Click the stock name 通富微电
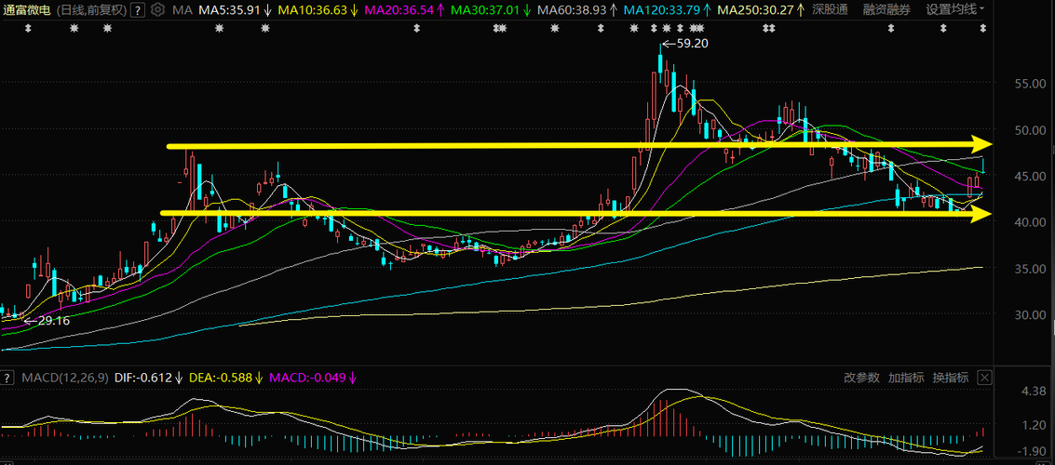The height and width of the screenshot is (465, 1055). [26, 10]
